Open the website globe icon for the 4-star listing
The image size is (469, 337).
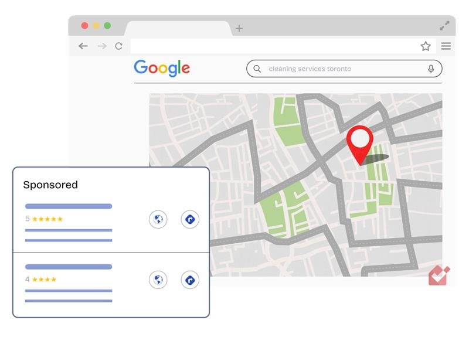[158, 280]
